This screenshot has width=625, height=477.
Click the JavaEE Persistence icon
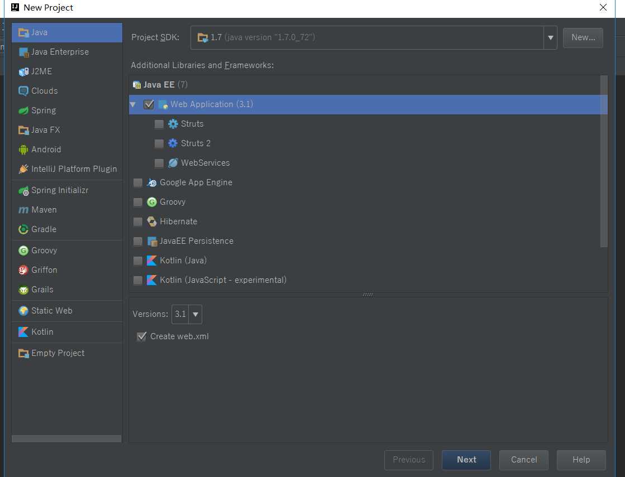point(151,241)
